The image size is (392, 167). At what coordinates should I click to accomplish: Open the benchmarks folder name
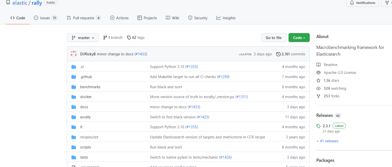tap(90, 87)
